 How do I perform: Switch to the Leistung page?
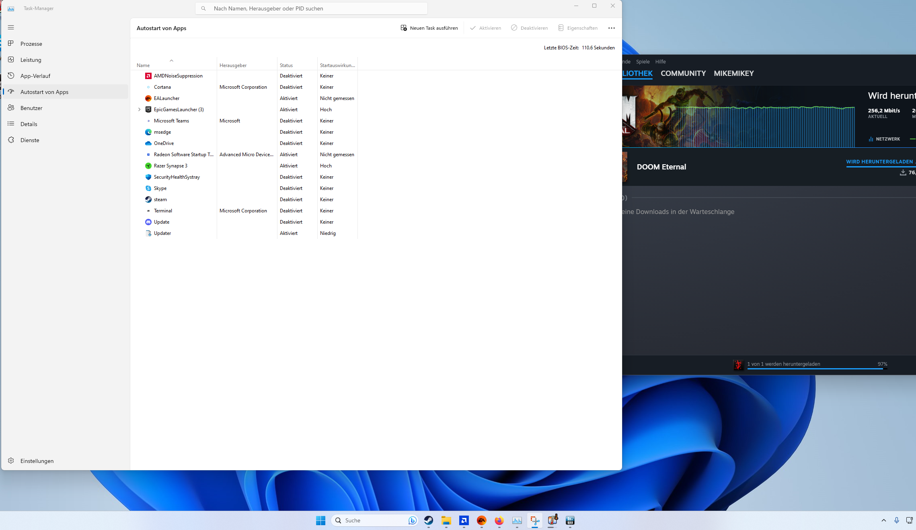[31, 60]
